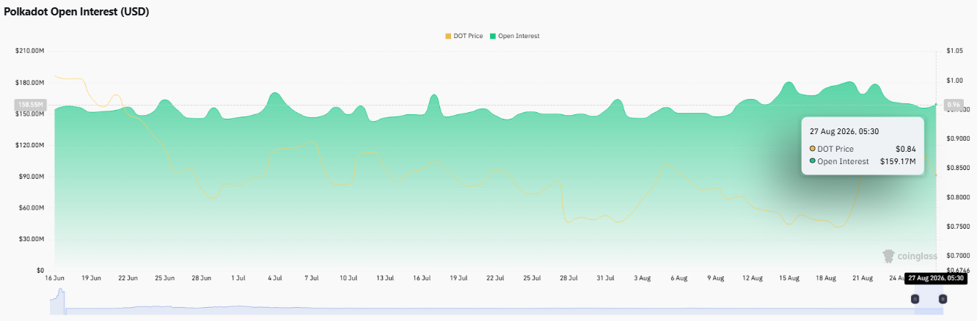977x321 pixels.
Task: Click the 19 Jul date label
Action: coord(458,278)
